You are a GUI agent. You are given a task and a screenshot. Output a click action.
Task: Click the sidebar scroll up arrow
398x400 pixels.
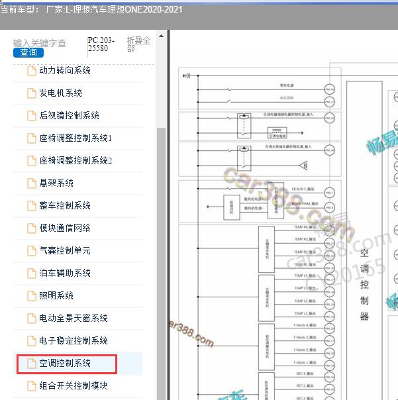[161, 36]
